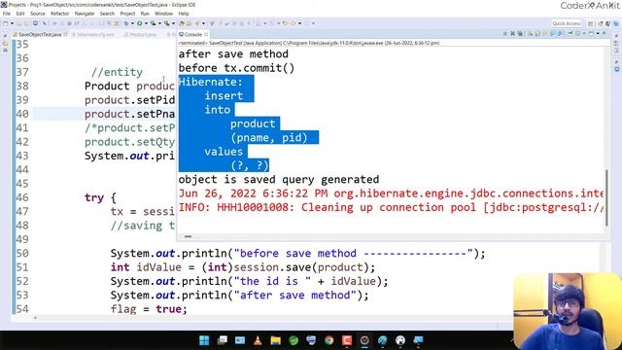Click the Coverage run toolbar icon
This screenshot has width=622, height=350.
pyautogui.click(x=154, y=23)
